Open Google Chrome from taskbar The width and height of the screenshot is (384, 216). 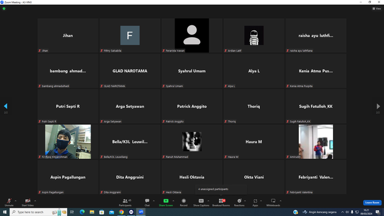(x=121, y=212)
